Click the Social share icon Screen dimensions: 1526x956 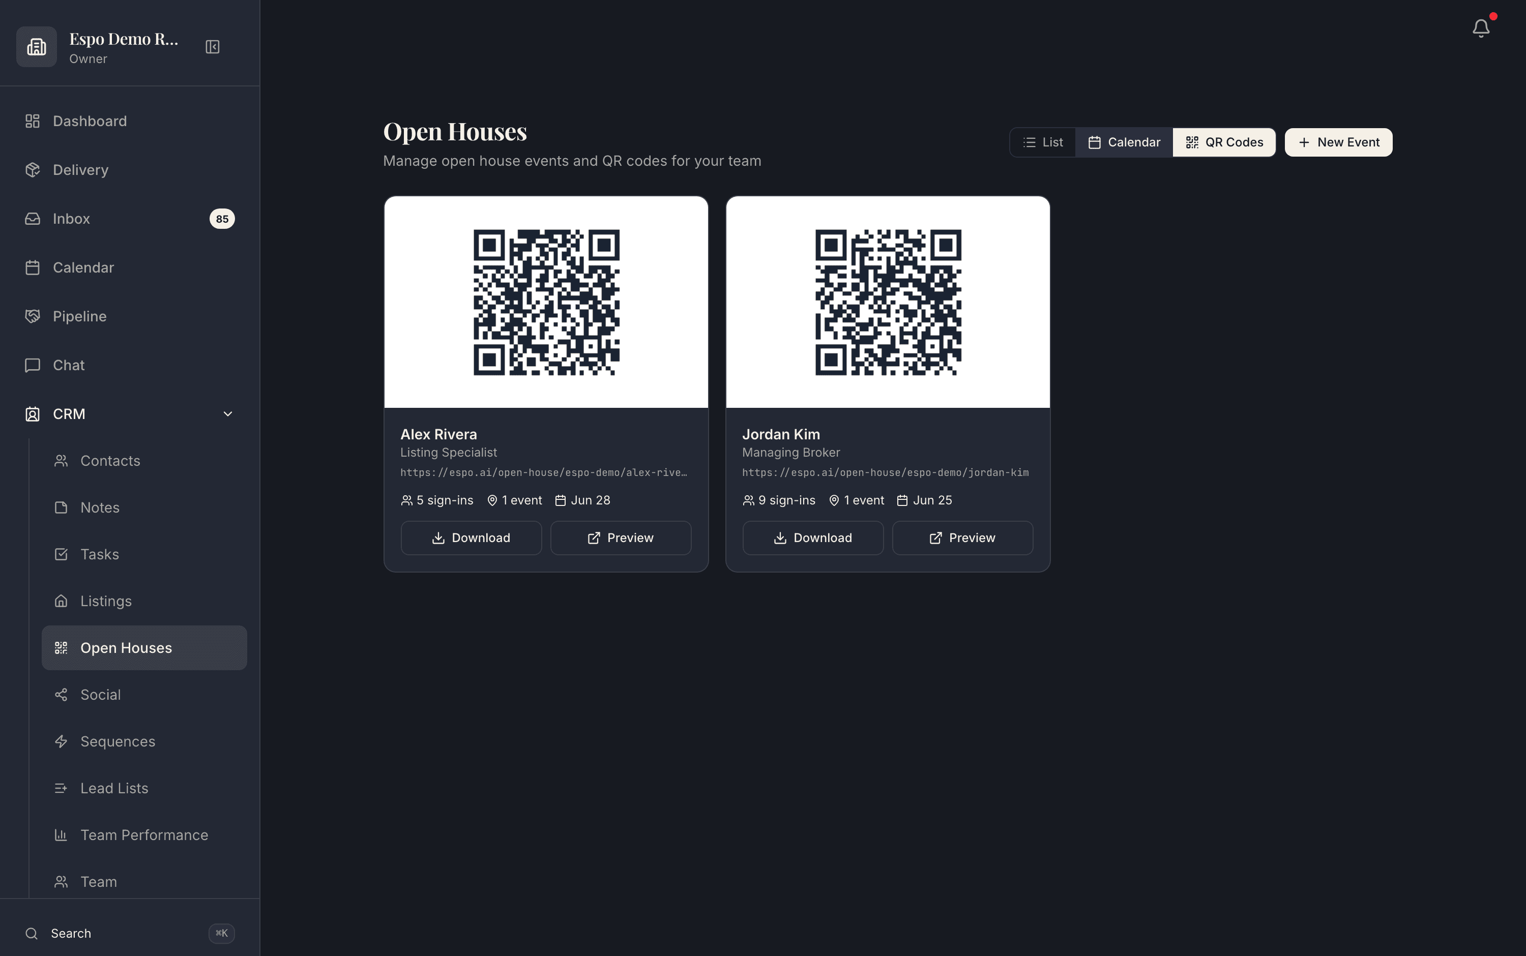61,695
